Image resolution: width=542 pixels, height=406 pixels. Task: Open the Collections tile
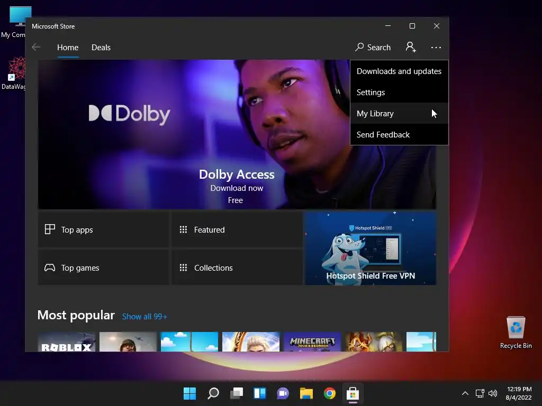[x=237, y=267]
